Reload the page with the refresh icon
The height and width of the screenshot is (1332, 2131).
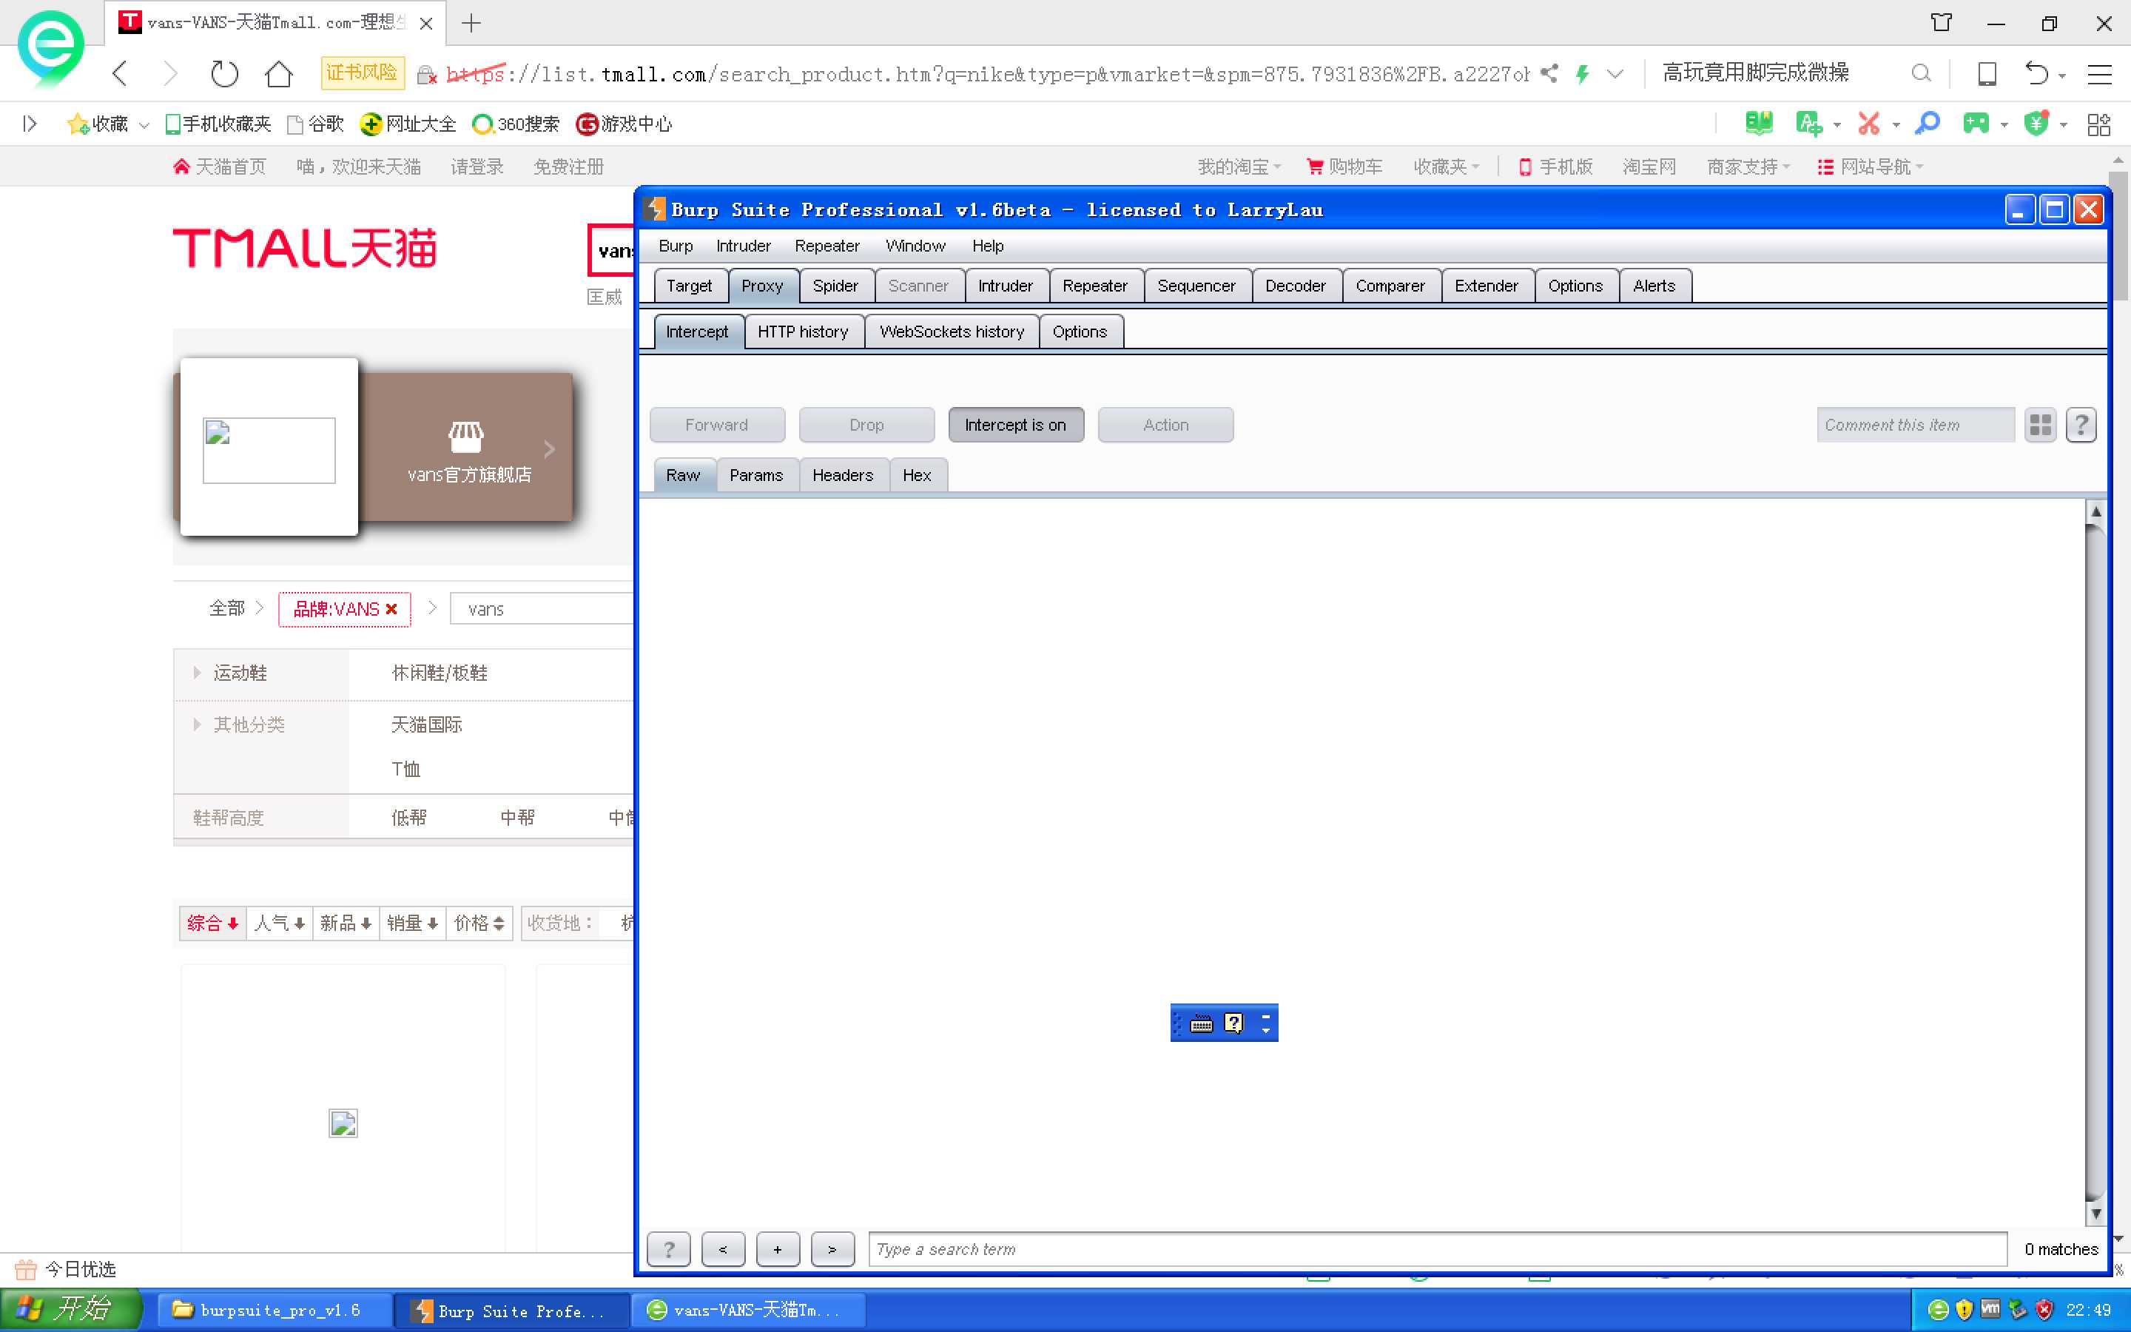coord(224,73)
